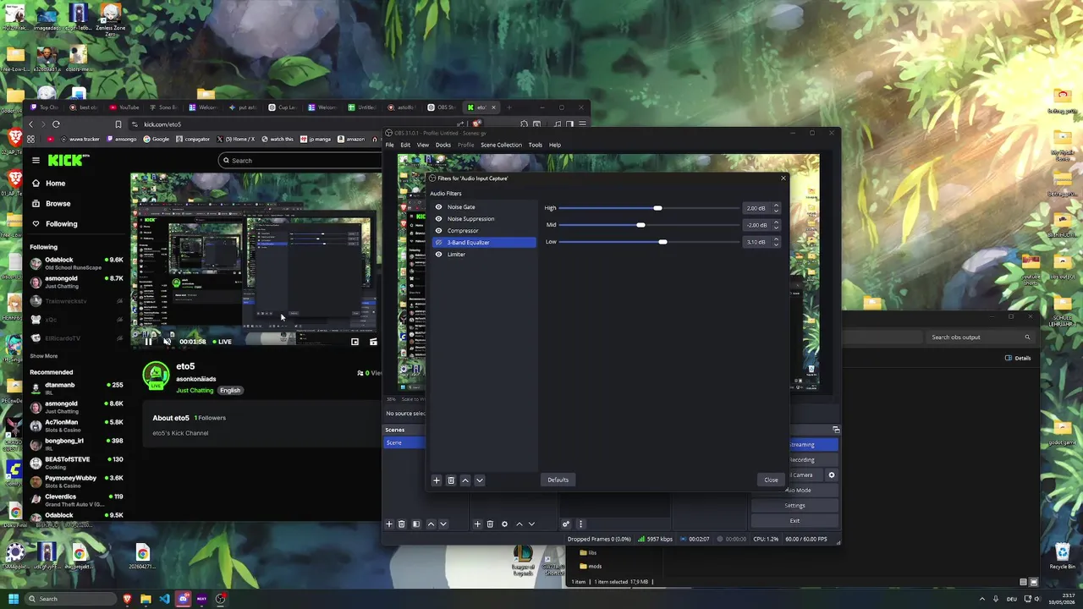Increase High band dB with up arrow
Screen dimensions: 1083x609
pyautogui.click(x=776, y=206)
